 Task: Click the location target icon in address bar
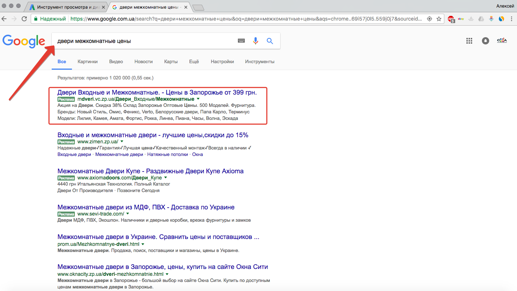[430, 19]
